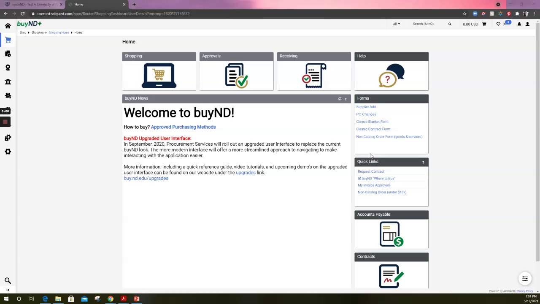
Task: Open the shopping cart in top bar
Action: click(484, 24)
